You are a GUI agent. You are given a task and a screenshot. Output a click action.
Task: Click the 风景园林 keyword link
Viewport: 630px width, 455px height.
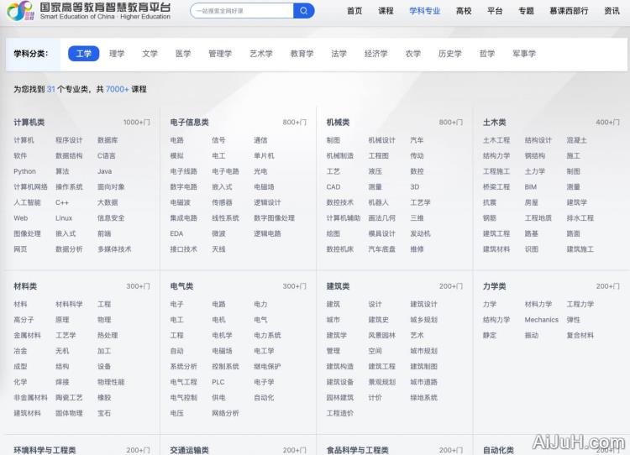click(x=381, y=335)
